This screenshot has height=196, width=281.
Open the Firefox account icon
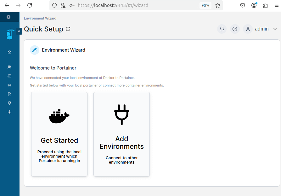(x=254, y=5)
